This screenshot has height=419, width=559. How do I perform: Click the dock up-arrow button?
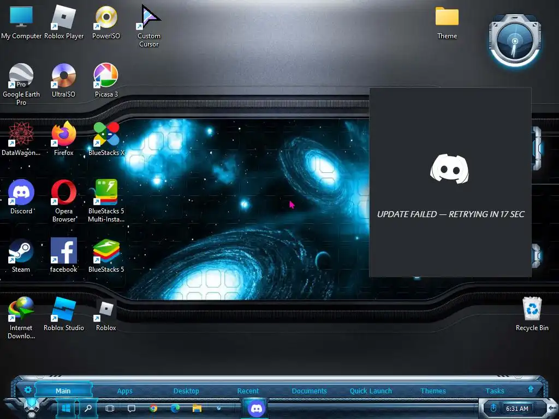point(531,389)
